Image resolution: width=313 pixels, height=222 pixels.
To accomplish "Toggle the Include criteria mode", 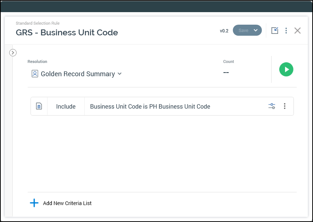I will pos(66,106).
